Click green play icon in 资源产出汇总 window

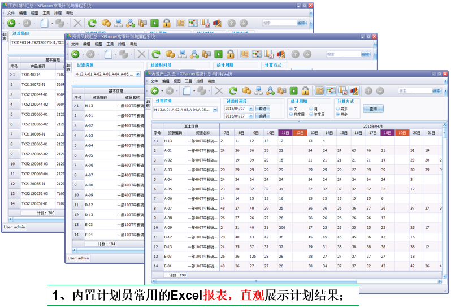pyautogui.click(x=293, y=91)
